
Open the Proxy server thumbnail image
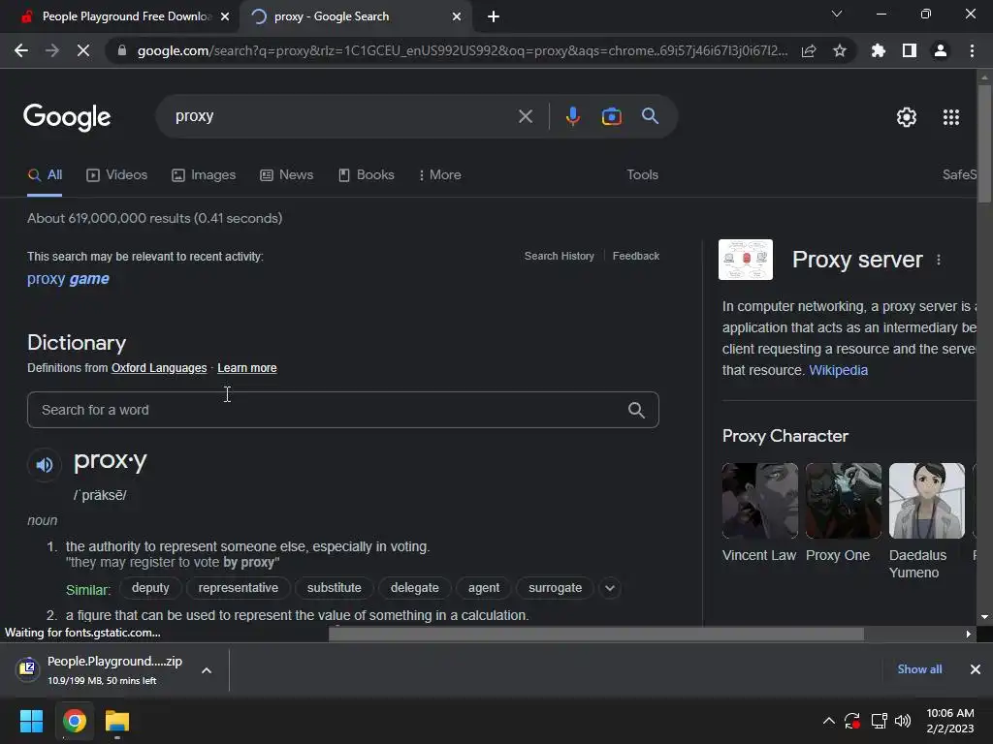point(746,260)
